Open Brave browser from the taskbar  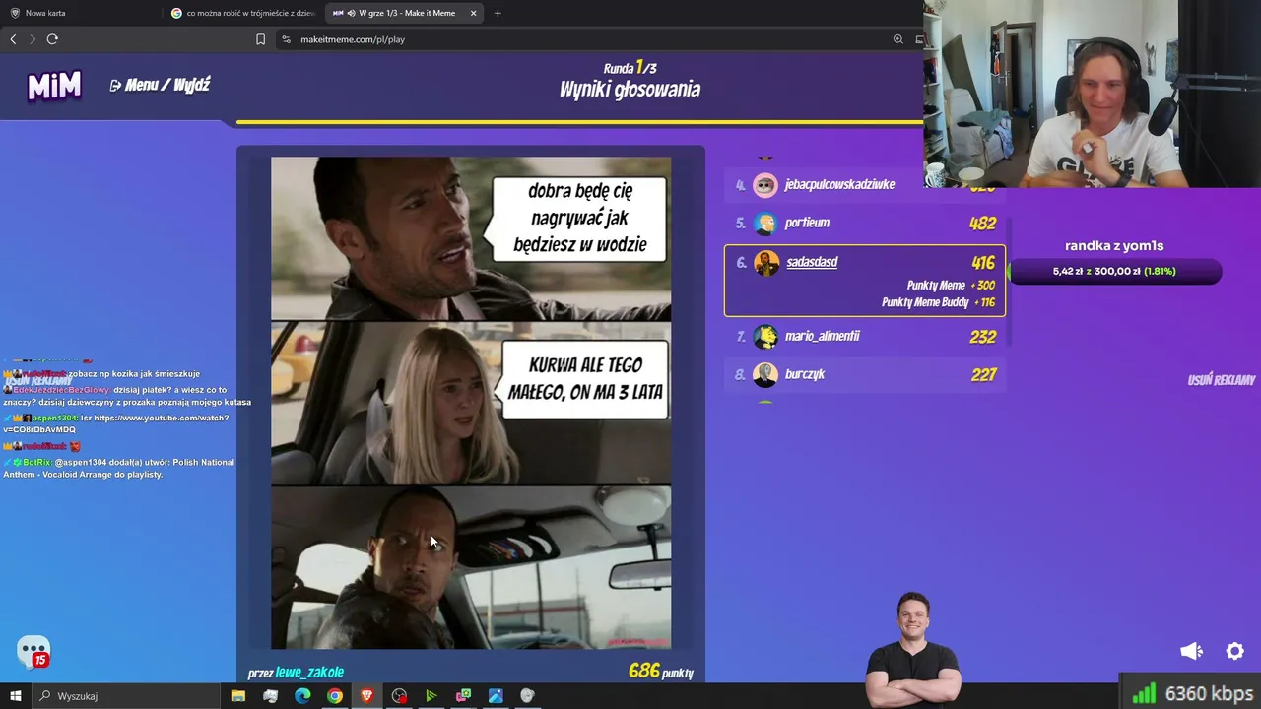click(x=366, y=696)
